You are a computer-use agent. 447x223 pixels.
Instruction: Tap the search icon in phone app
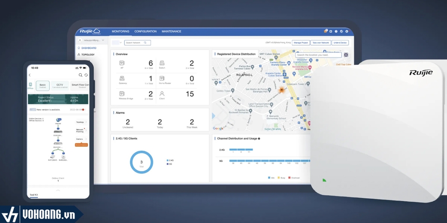(80, 75)
